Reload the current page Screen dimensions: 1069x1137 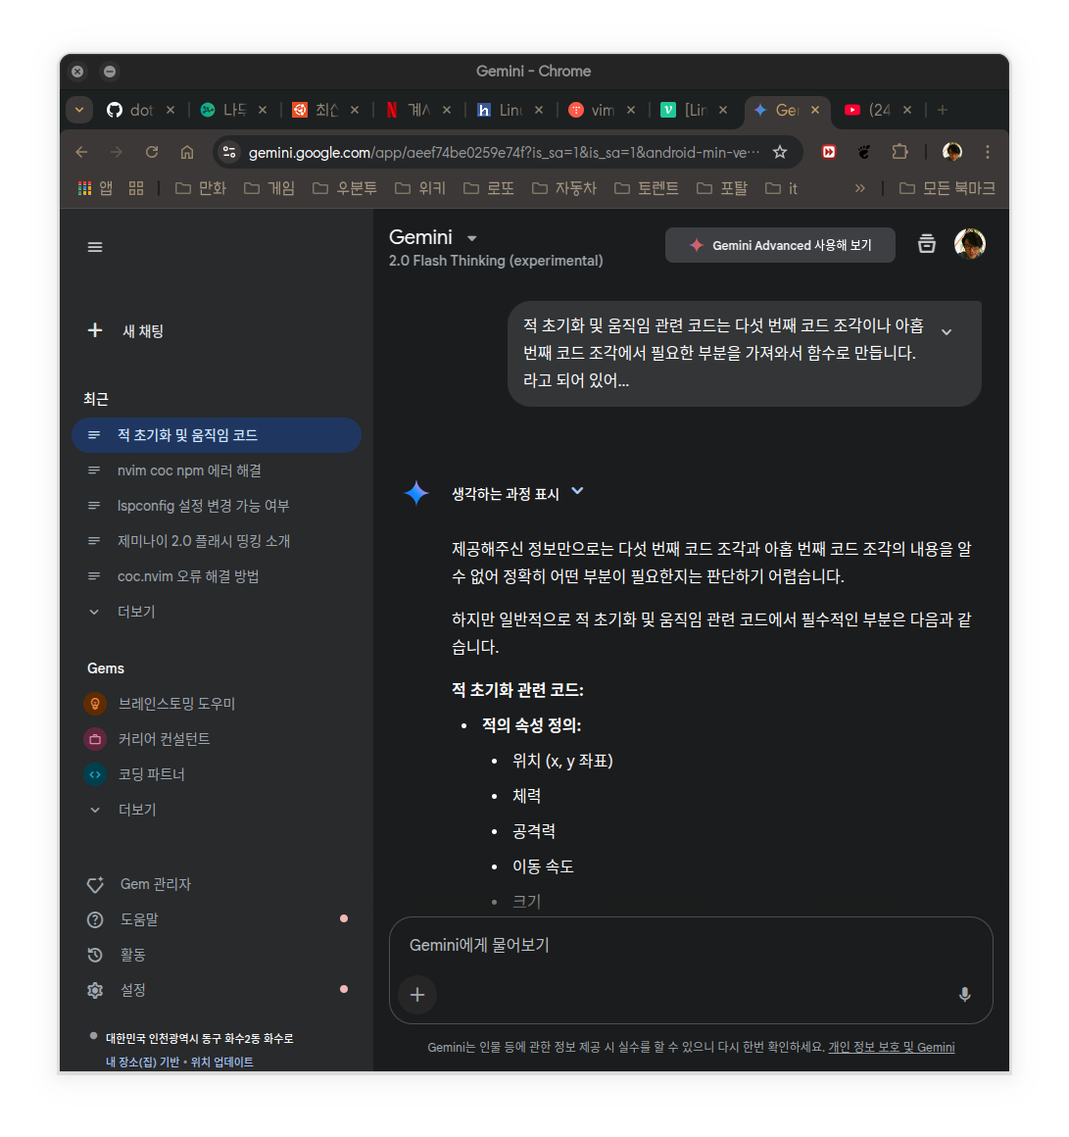(x=152, y=152)
